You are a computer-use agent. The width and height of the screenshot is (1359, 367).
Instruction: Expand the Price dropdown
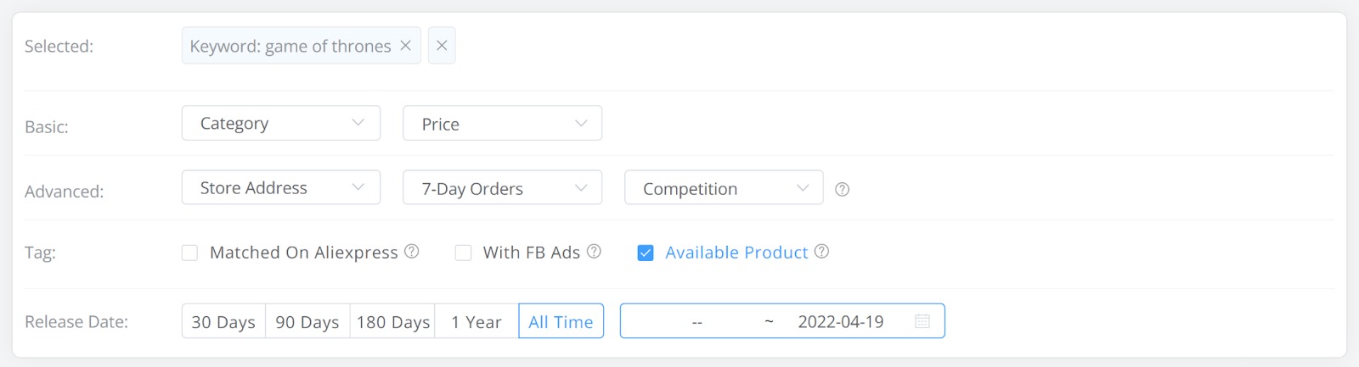click(x=503, y=124)
